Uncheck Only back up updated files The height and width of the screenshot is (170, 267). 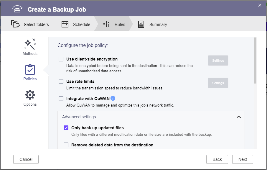point(66,128)
